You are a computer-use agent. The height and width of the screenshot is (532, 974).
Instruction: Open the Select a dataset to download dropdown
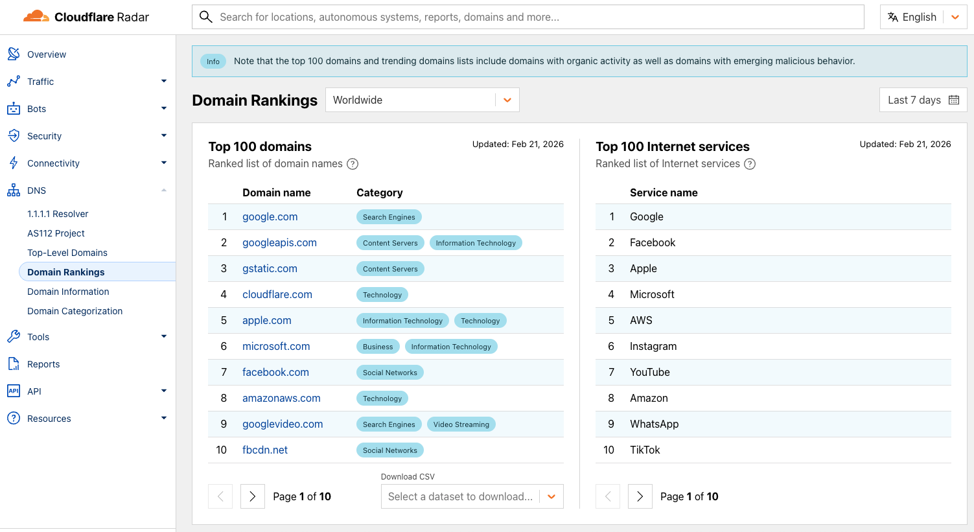(472, 496)
